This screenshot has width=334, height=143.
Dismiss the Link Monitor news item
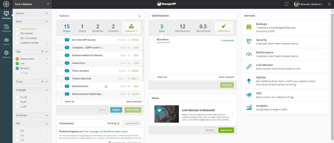click(x=210, y=130)
